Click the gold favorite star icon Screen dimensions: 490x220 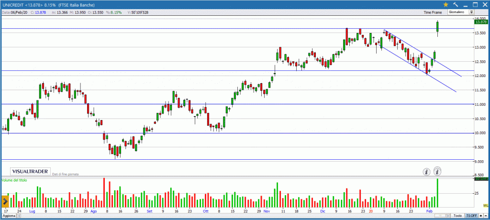[445, 5]
